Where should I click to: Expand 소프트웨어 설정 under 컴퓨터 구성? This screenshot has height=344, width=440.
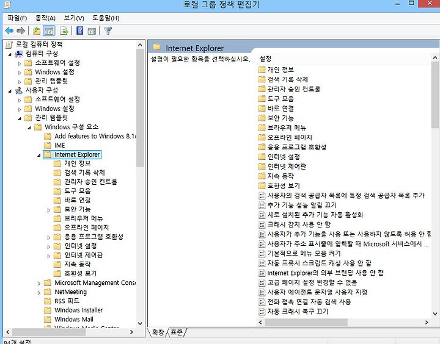(x=20, y=63)
